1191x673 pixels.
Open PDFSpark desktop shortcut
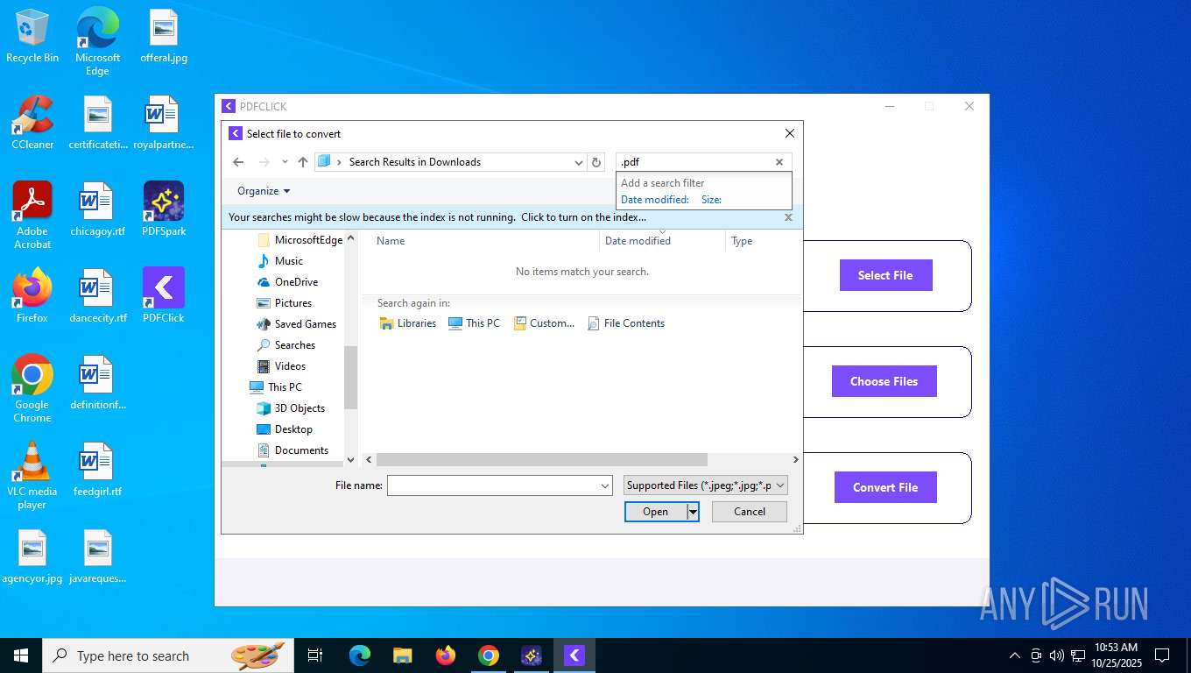click(x=164, y=209)
